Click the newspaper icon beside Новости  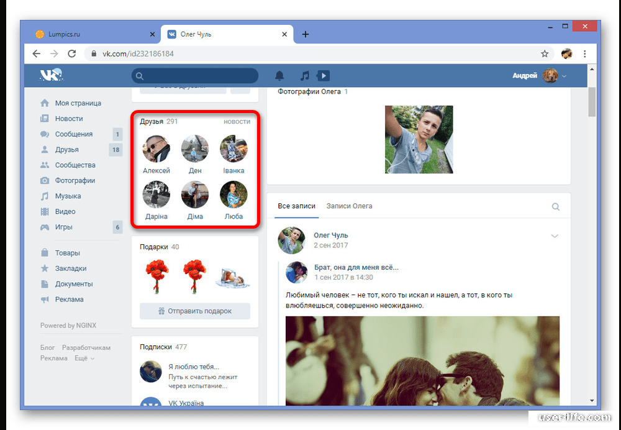45,119
